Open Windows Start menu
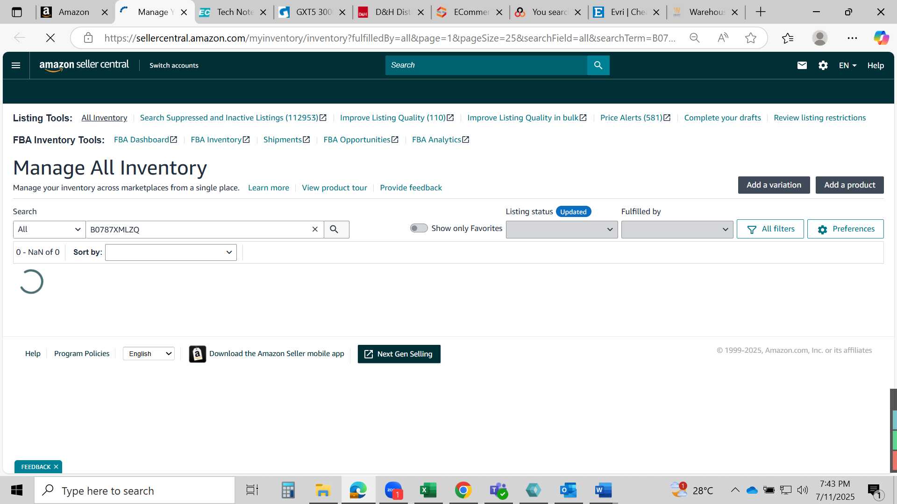Image resolution: width=897 pixels, height=504 pixels. [x=17, y=490]
